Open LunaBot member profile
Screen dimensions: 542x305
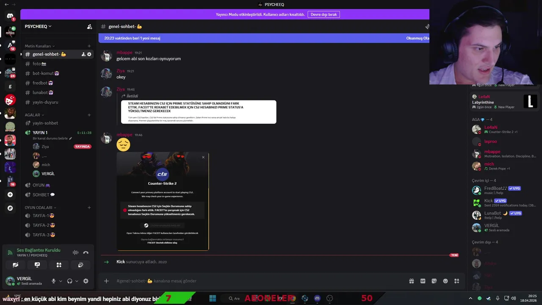click(x=504, y=215)
